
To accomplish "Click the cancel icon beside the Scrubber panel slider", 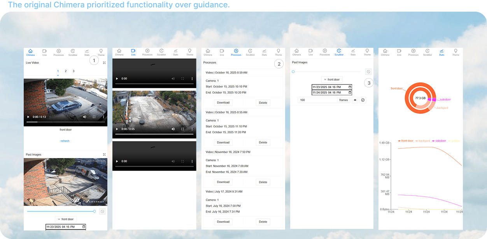I will coord(368,72).
